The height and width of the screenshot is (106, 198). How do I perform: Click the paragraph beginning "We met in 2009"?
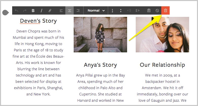click(x=162, y=88)
